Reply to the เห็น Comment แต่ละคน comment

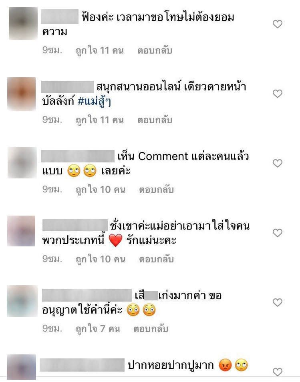click(x=156, y=190)
